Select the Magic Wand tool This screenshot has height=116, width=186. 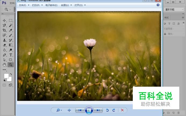[x=10, y=25]
